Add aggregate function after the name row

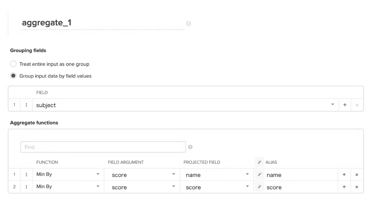[x=344, y=175]
